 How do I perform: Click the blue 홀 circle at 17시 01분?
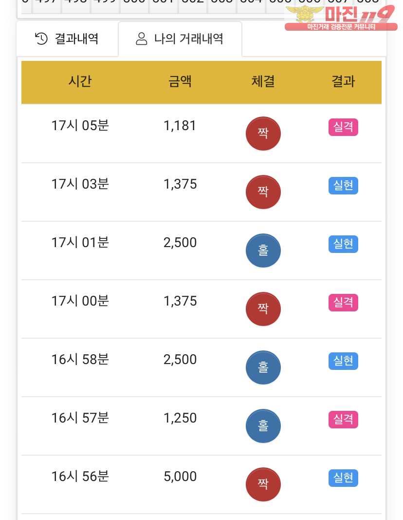(x=263, y=250)
